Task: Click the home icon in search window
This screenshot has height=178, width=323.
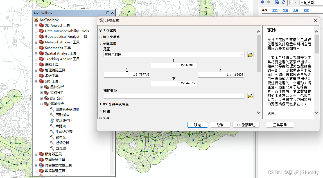Action: click(277, 2)
